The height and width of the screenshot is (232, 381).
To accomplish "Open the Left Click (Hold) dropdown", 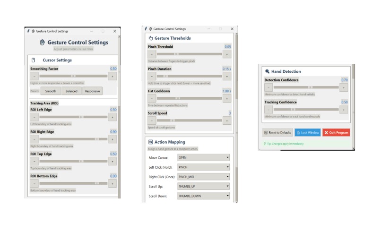I will [x=203, y=167].
